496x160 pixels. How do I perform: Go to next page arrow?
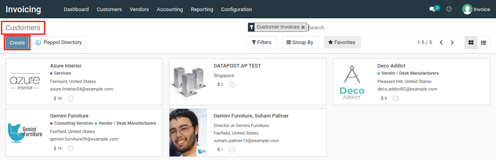(x=452, y=42)
